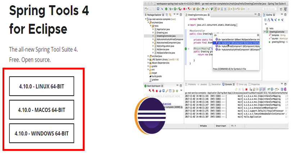The height and width of the screenshot is (153, 294).
Task: Open the Boot Dashboard tab in screenshot
Action: 154,86
